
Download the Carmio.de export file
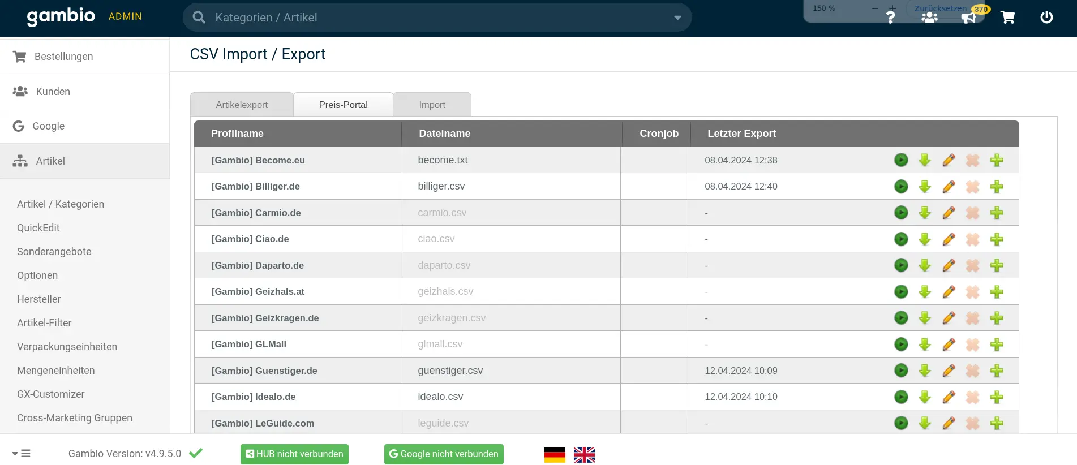[925, 213]
